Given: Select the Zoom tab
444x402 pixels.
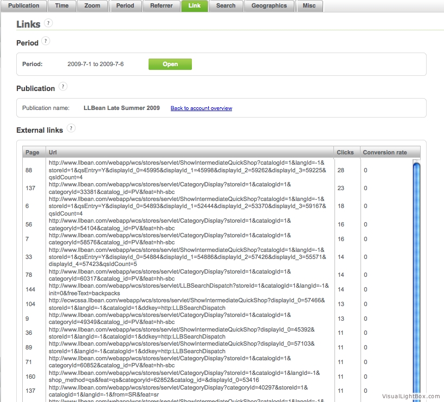Looking at the screenshot, I should [x=92, y=6].
